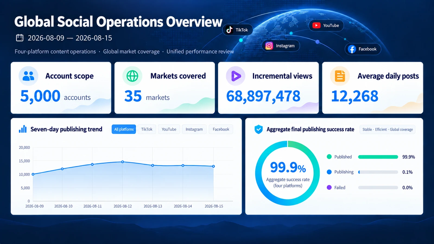Click the 68,897,478 incremental views value
Screen dimensions: 434x244
click(263, 96)
